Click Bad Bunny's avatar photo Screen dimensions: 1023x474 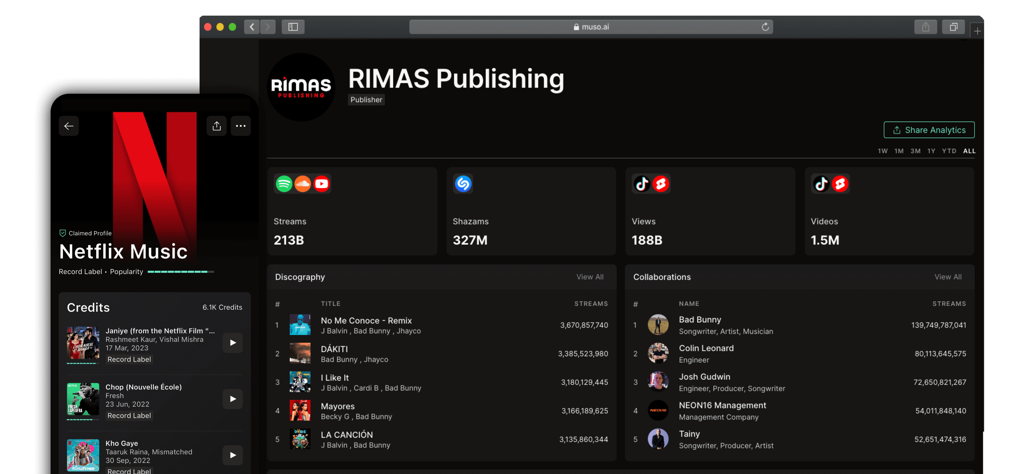pos(658,325)
